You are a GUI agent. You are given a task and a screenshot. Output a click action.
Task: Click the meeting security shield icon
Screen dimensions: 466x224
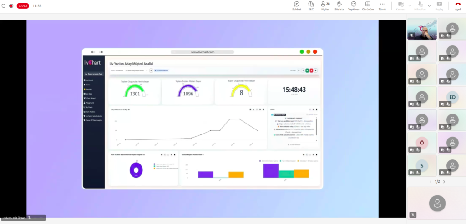4,6
